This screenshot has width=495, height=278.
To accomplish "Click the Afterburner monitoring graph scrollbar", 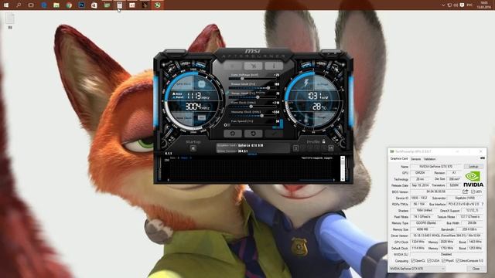I will (x=343, y=168).
